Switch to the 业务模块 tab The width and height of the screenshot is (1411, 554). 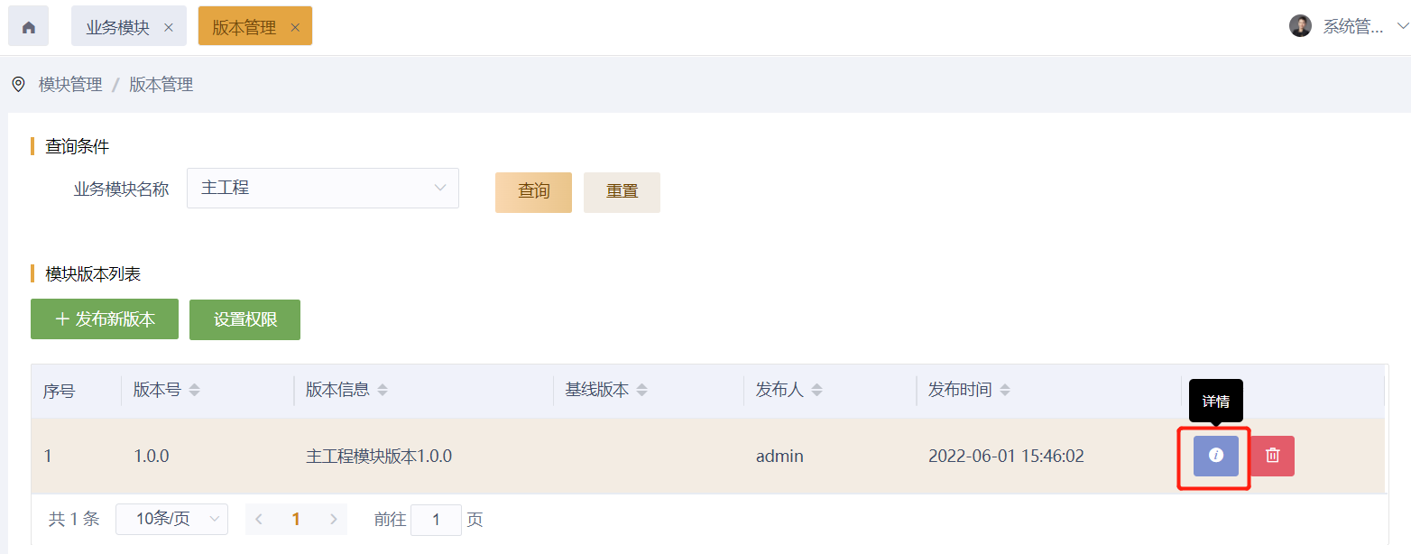tap(118, 27)
